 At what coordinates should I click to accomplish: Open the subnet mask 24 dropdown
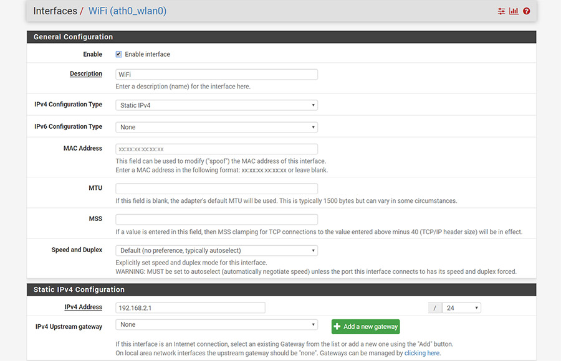(x=461, y=307)
